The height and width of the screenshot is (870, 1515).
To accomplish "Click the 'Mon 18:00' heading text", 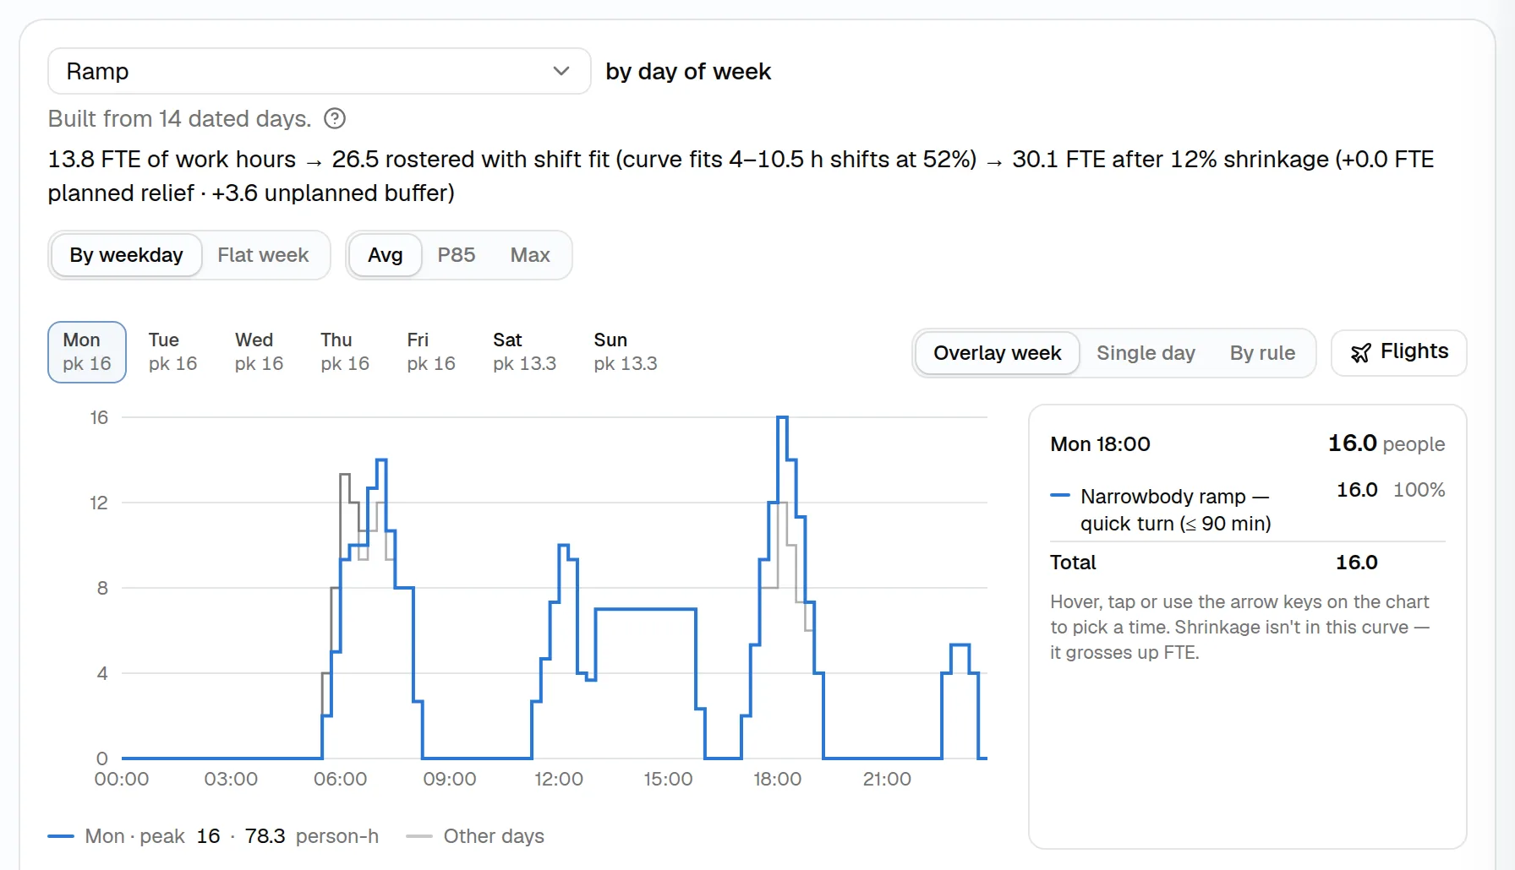I will tap(1100, 444).
